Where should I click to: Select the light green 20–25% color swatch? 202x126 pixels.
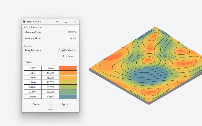tap(68, 87)
